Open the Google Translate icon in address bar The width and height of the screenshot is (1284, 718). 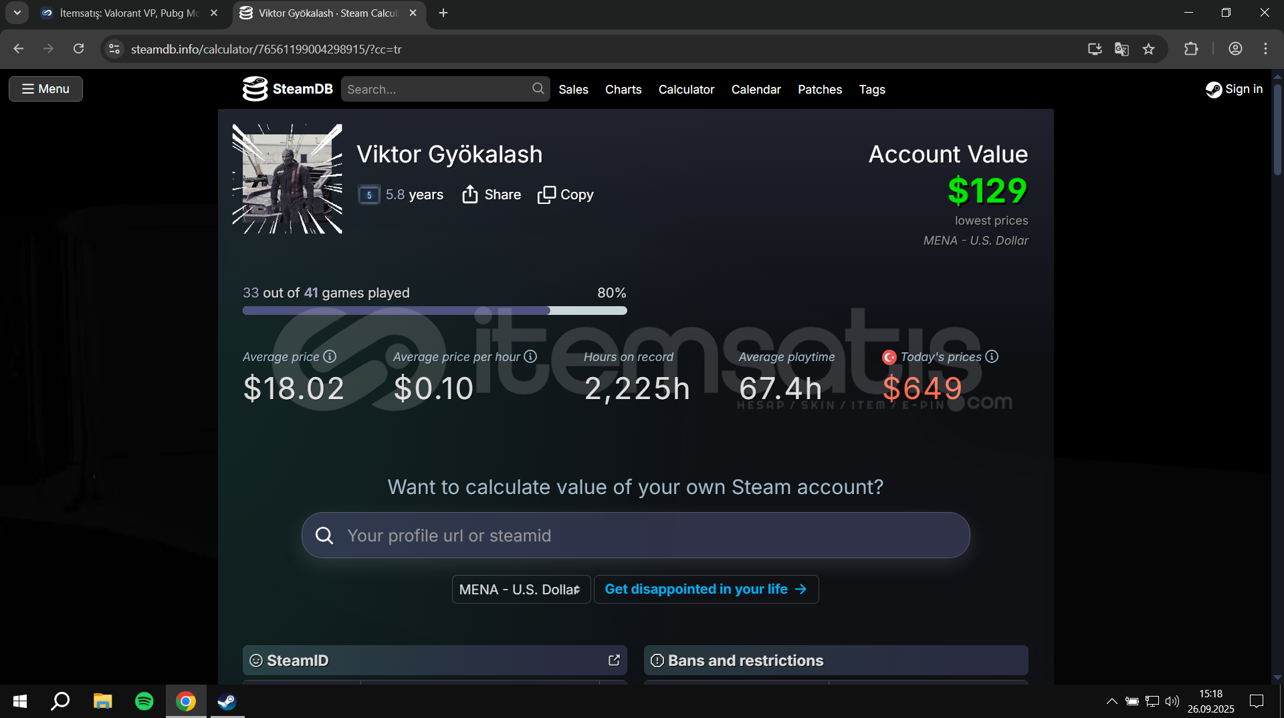[1121, 49]
